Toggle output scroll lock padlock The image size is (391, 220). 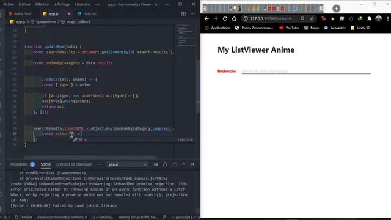tap(165, 164)
